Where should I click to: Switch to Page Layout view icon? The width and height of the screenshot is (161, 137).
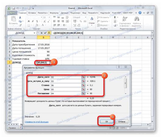[x=113, y=128]
